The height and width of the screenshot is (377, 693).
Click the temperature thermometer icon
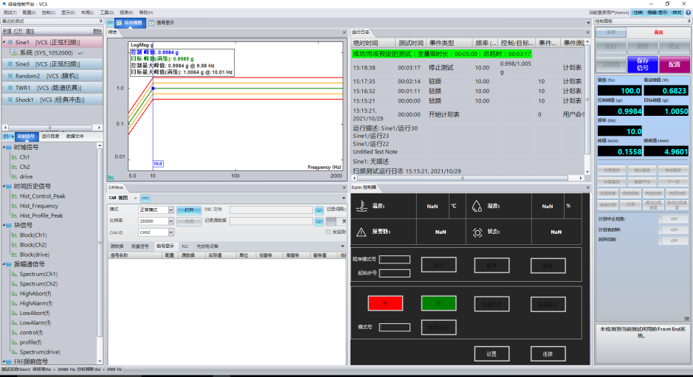tap(361, 207)
